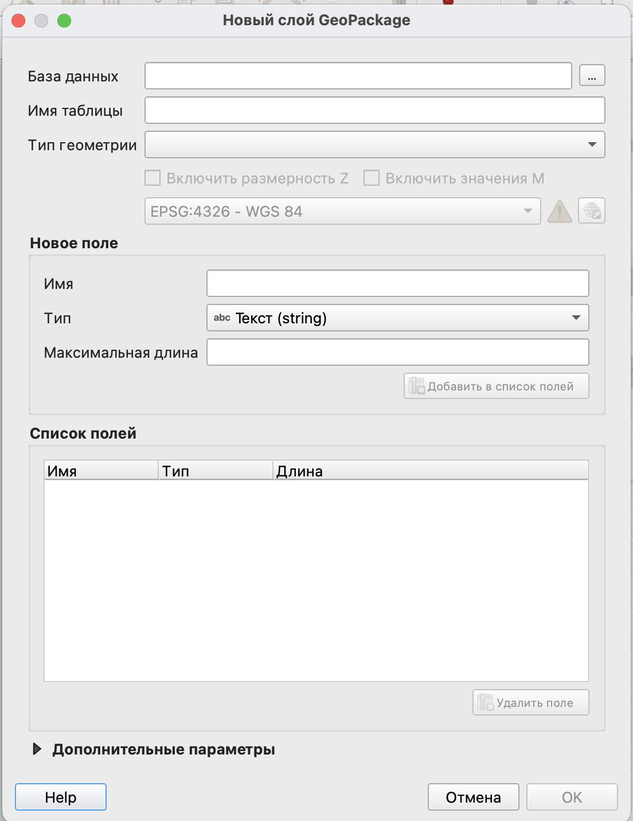Click the database browse button with ellipsis
633x821 pixels.
[x=592, y=76]
